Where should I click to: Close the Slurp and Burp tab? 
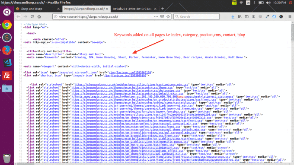pyautogui.click(x=58, y=9)
